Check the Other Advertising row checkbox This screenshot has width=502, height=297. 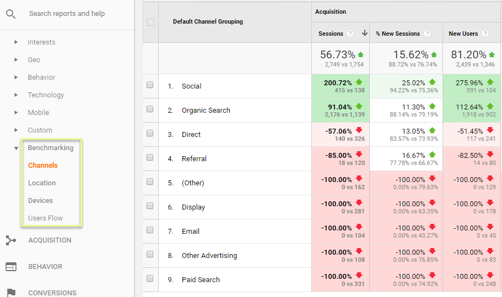pos(150,254)
